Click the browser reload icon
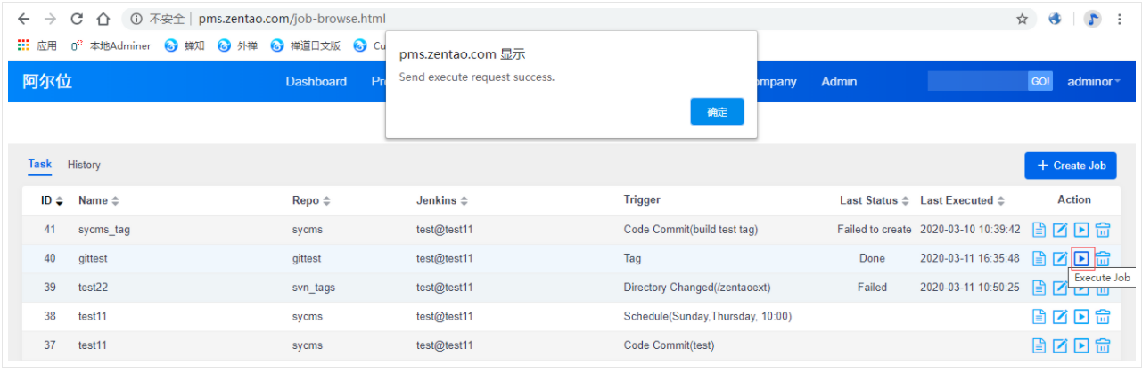This screenshot has height=373, width=1142. [77, 19]
